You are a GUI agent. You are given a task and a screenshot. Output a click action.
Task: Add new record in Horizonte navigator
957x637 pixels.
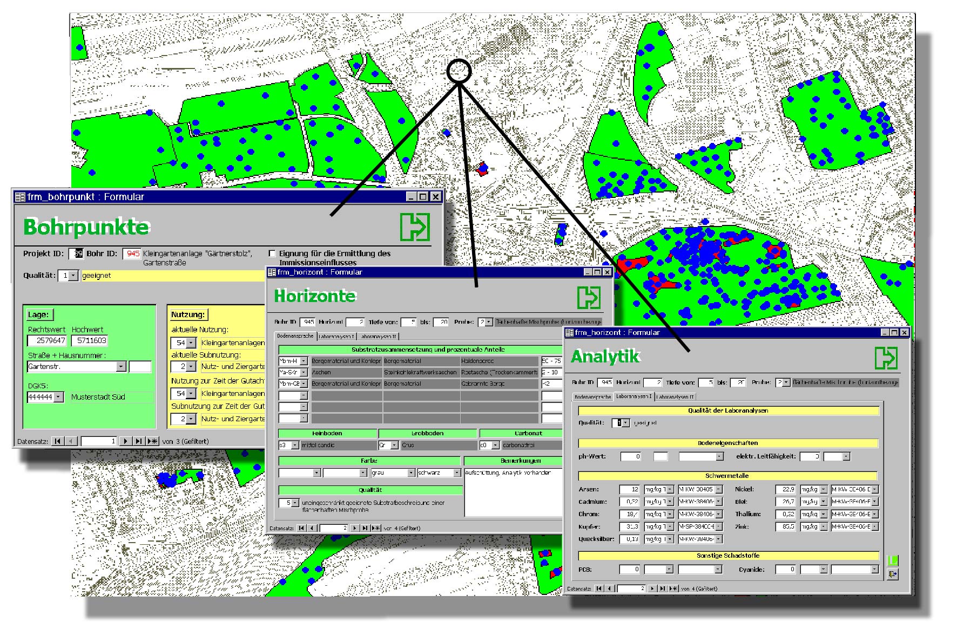[376, 528]
